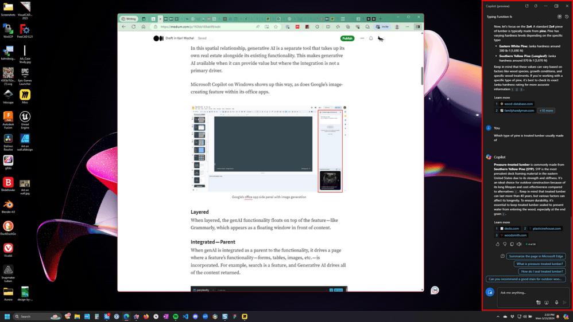Click the new topic button beside Ask me anything

click(x=490, y=292)
